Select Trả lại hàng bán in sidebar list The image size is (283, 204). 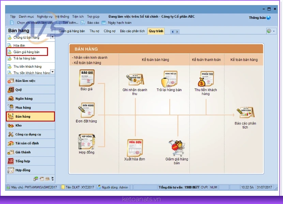tap(25, 58)
